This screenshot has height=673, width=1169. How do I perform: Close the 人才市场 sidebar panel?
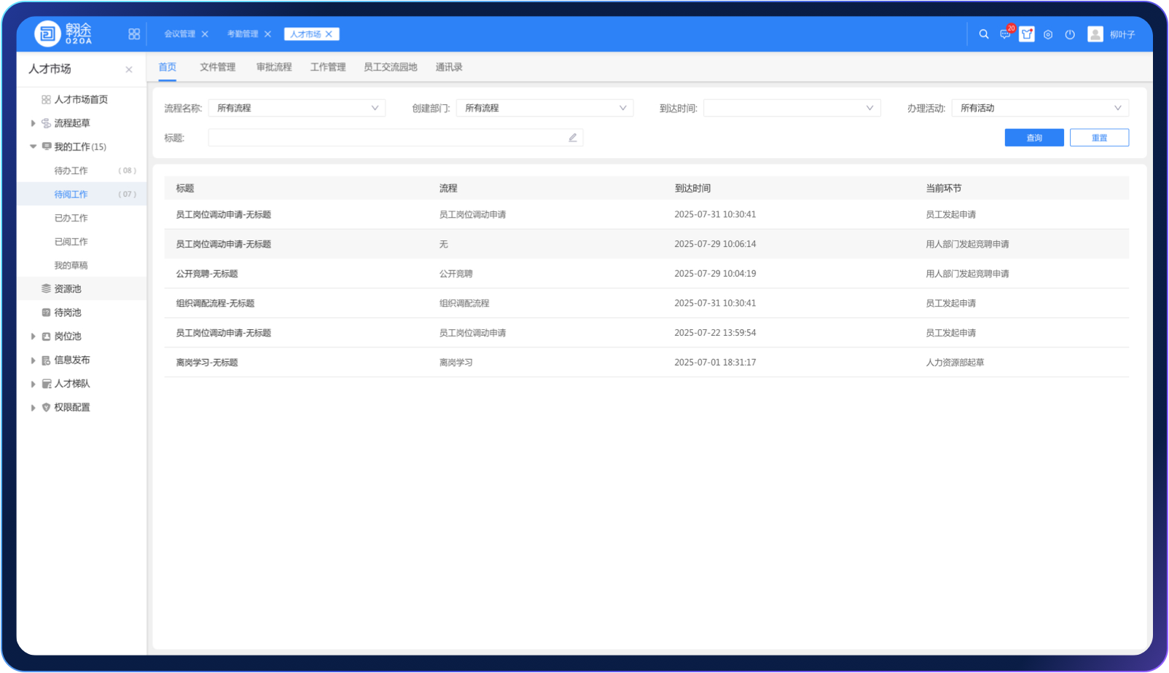click(x=129, y=69)
